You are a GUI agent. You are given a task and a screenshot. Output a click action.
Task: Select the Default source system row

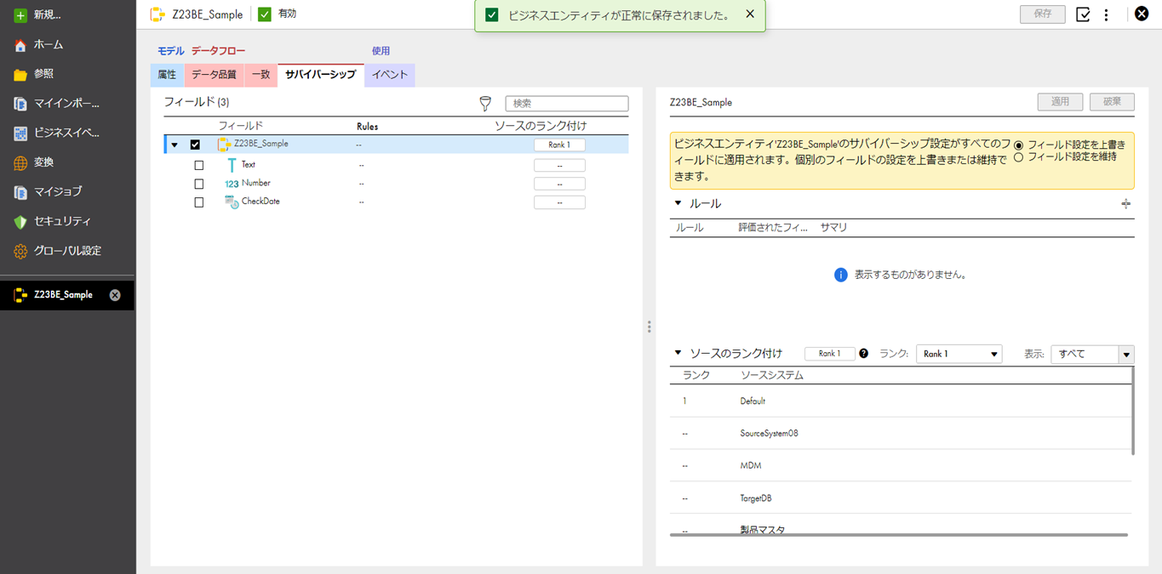coord(901,401)
